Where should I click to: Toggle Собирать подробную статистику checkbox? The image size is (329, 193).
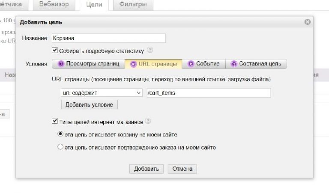pos(54,50)
